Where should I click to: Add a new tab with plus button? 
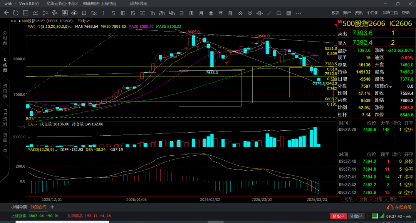coord(52,207)
